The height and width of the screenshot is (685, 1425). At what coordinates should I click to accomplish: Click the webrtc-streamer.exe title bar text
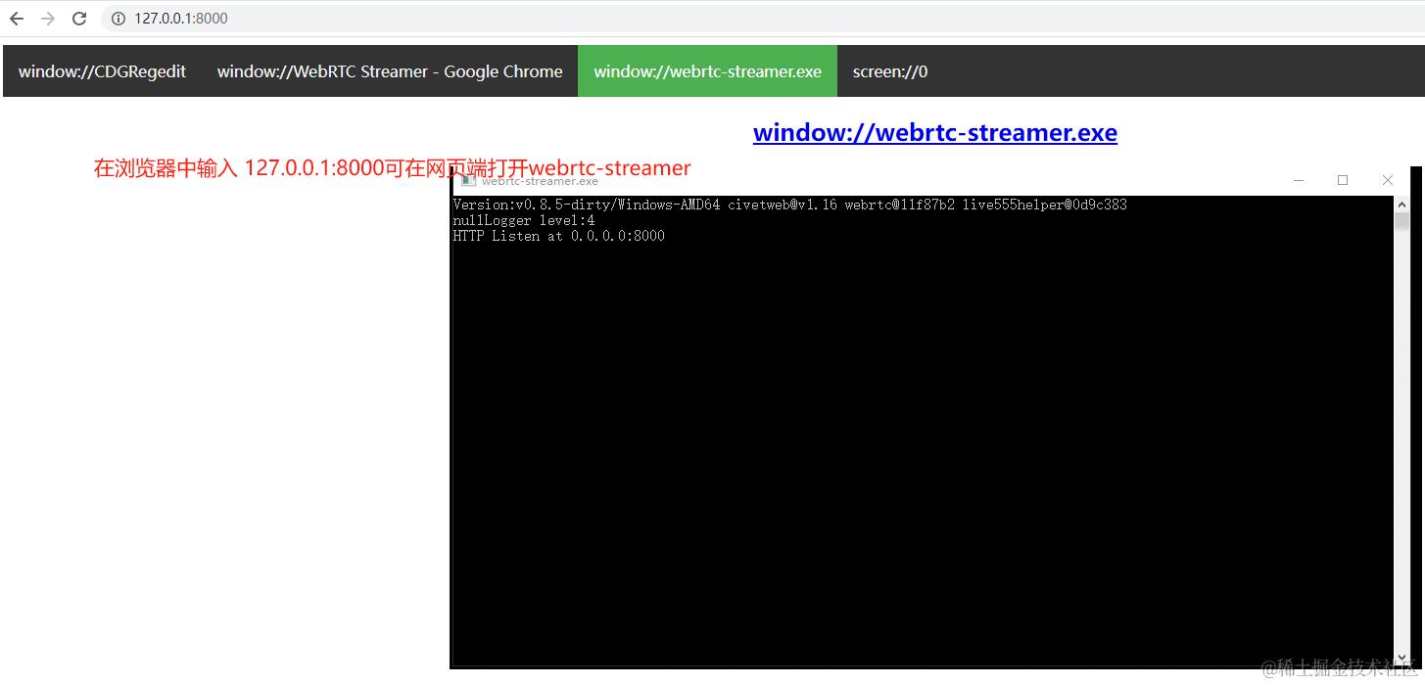tap(540, 180)
